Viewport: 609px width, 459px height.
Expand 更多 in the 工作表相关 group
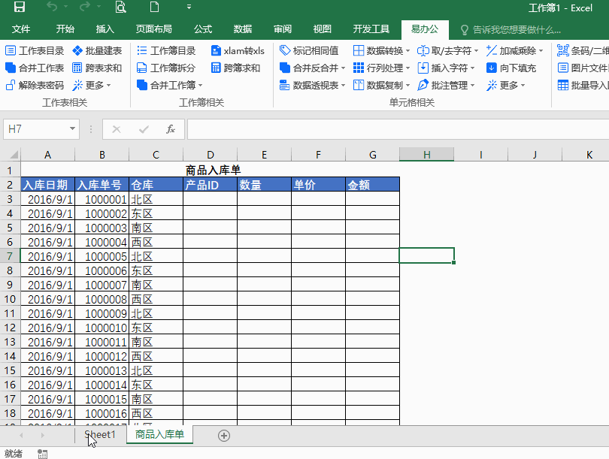(x=92, y=85)
